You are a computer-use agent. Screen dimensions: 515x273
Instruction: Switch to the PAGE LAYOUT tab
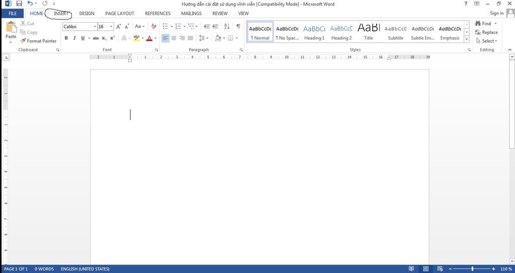pos(119,14)
